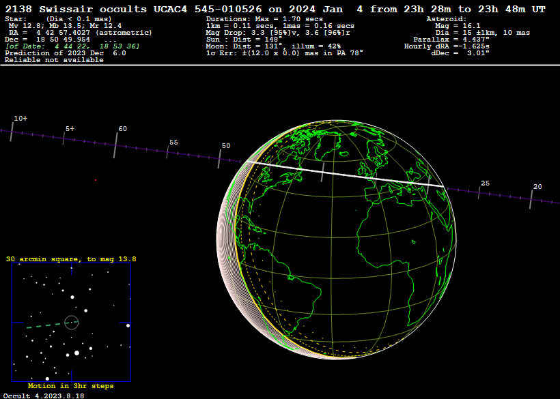Click 'Dia = 15 ±1km, 10 mas' text
Screen dimensions: 560x399
coord(483,33)
